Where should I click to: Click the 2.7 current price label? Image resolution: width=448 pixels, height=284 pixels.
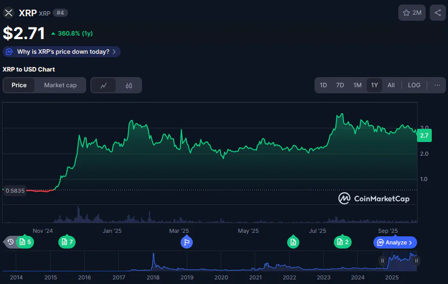pos(424,135)
